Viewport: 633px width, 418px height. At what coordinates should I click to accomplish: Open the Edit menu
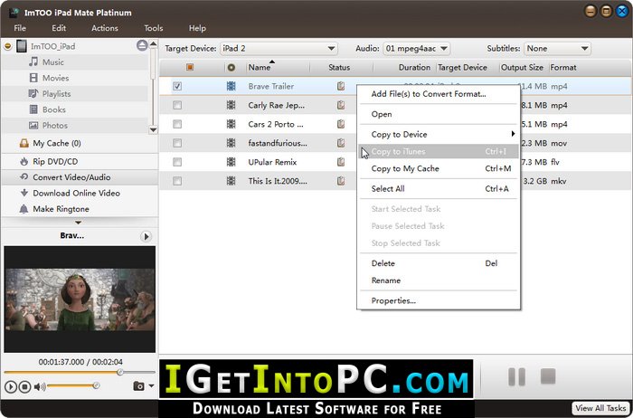coord(59,28)
